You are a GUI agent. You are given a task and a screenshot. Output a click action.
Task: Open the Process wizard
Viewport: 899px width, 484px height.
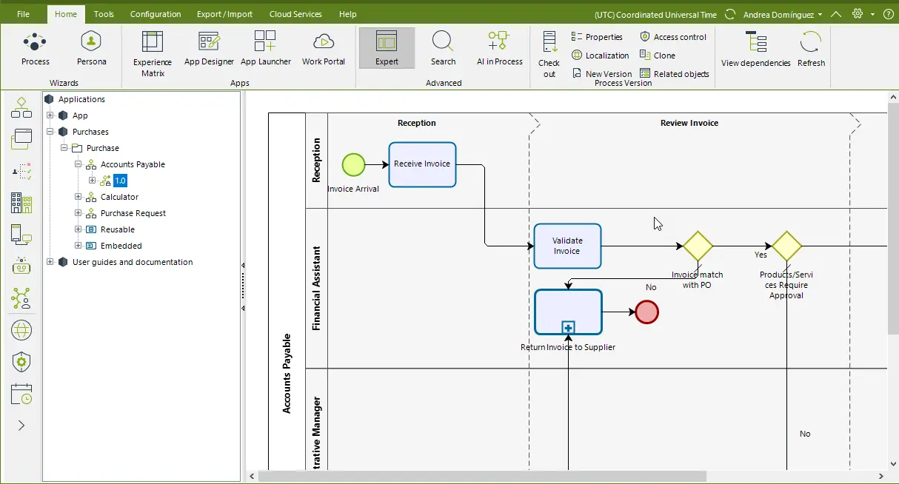click(x=35, y=49)
